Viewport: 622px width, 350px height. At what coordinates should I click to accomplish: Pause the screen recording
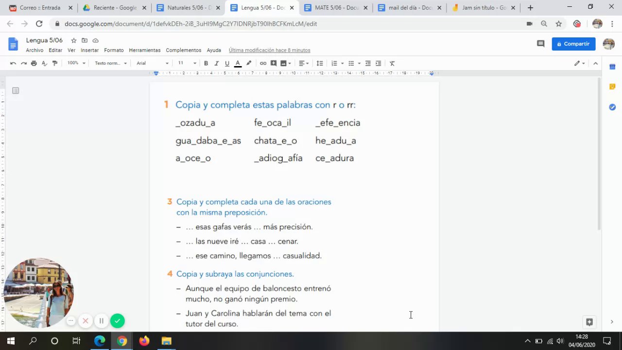[101, 321]
